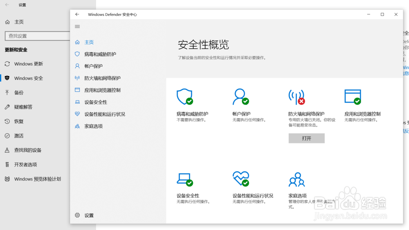
Task: Click the 病毒和威胁防护 tile title
Action: point(192,114)
